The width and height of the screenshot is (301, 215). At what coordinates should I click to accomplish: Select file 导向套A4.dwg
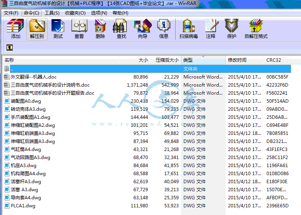26,198
